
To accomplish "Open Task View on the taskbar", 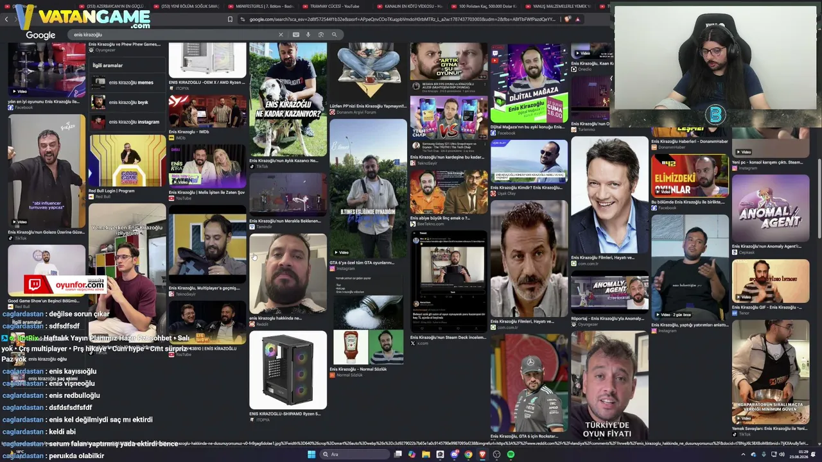I will [x=398, y=454].
